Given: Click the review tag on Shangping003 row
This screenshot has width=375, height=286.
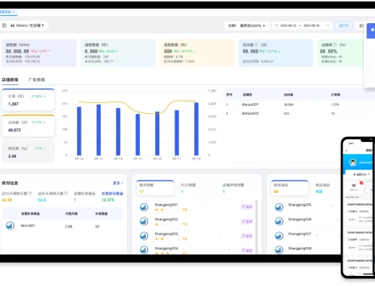Looking at the screenshot, I should tap(247, 236).
